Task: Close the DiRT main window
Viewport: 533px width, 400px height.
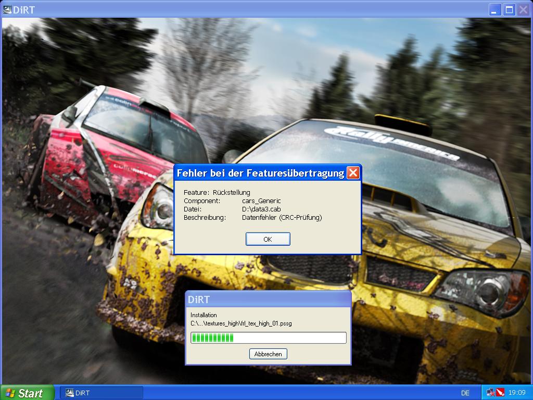Action: [523, 10]
